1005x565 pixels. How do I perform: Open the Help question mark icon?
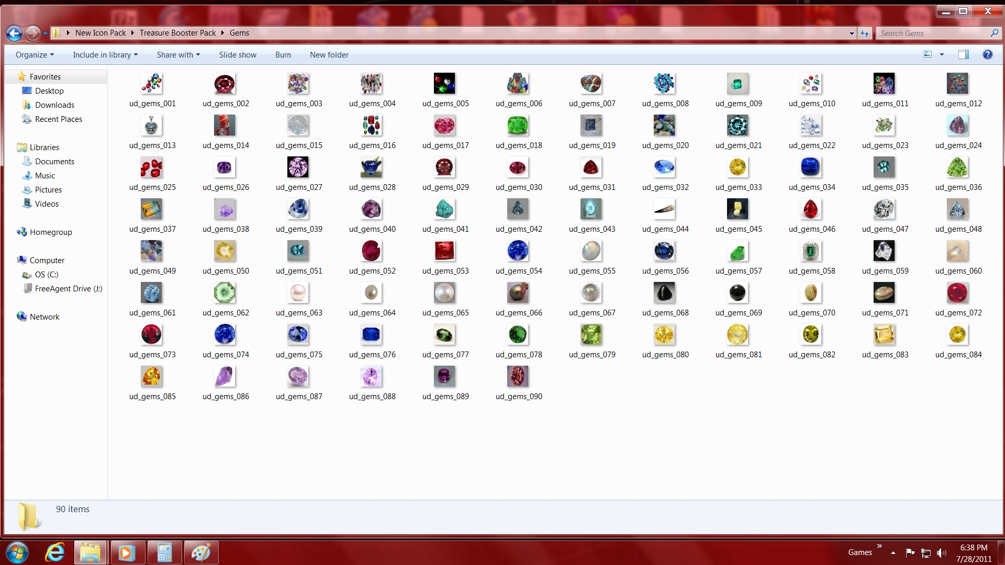(987, 54)
